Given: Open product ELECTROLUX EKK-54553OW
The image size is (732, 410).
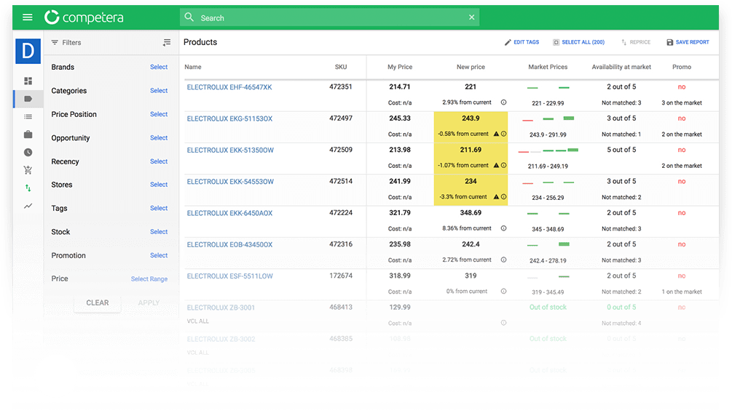Looking at the screenshot, I should point(230,182).
